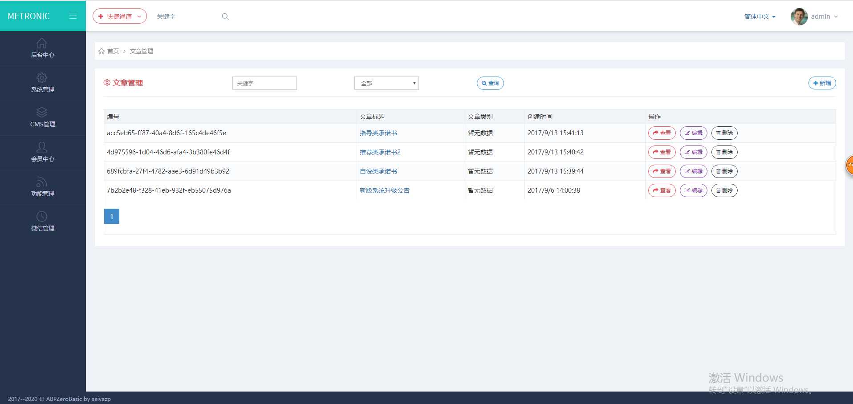Screen dimensions: 853x404
Task: Open CMS管理 layers icon in sidebar
Action: 42,112
